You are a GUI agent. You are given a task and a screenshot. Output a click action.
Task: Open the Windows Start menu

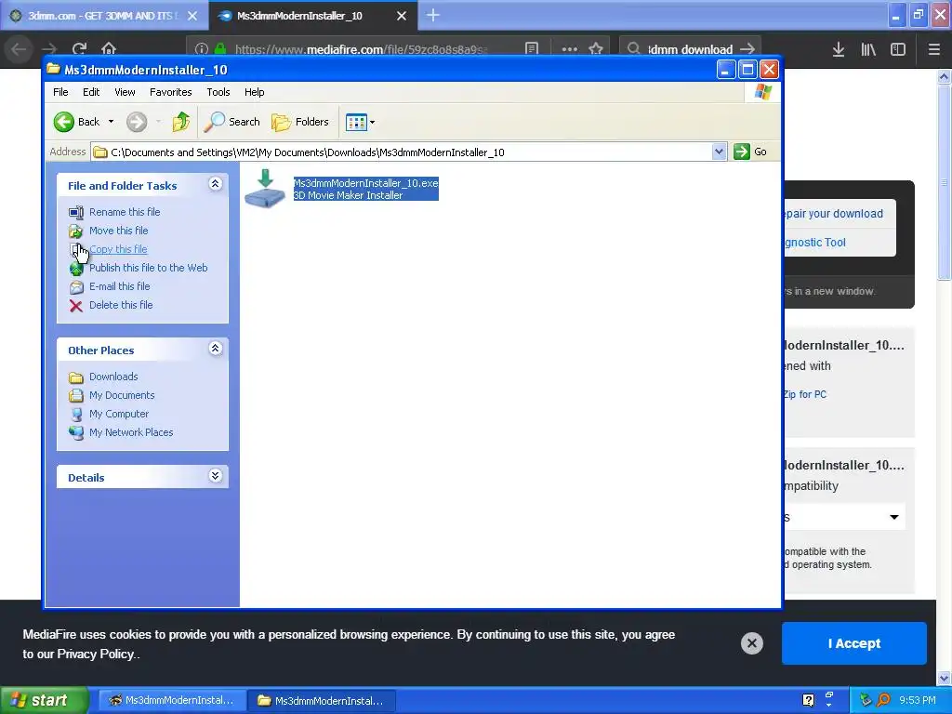(44, 700)
